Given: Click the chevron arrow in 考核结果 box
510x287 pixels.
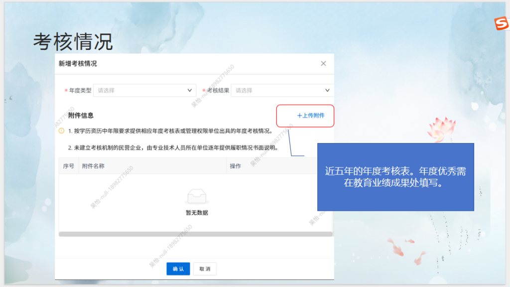Looking at the screenshot, I should [327, 90].
